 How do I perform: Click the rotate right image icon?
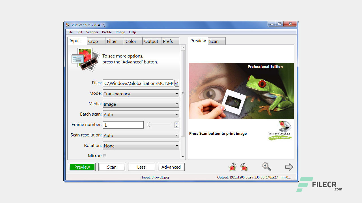coord(244,167)
